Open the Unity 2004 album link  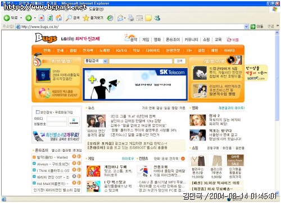(x=66, y=75)
